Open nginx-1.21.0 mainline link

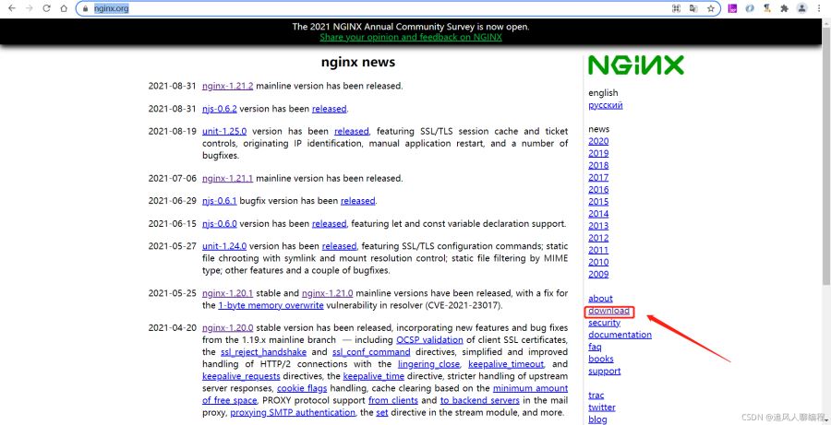(328, 293)
